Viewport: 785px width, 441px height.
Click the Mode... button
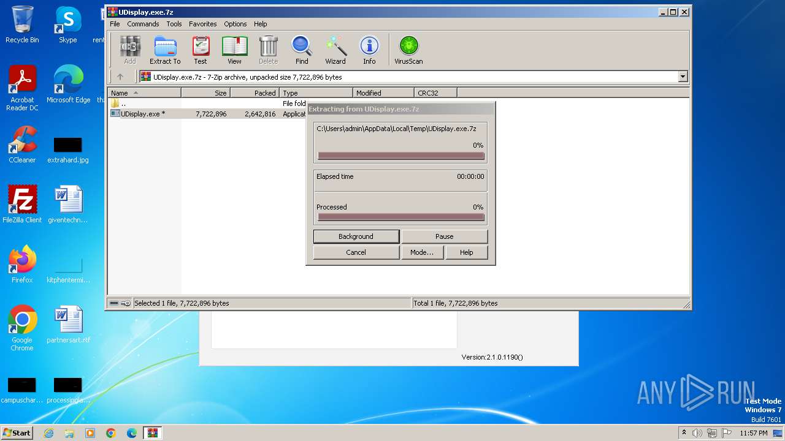[x=422, y=252]
